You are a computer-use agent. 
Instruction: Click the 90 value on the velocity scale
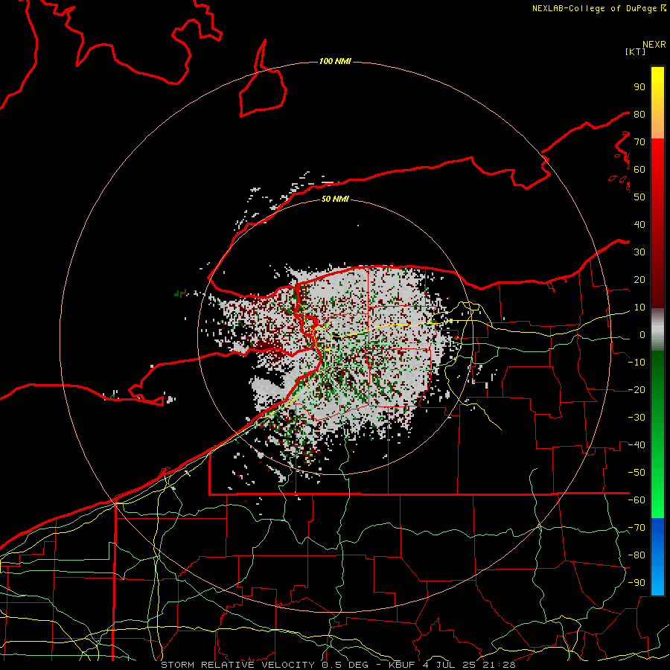639,87
